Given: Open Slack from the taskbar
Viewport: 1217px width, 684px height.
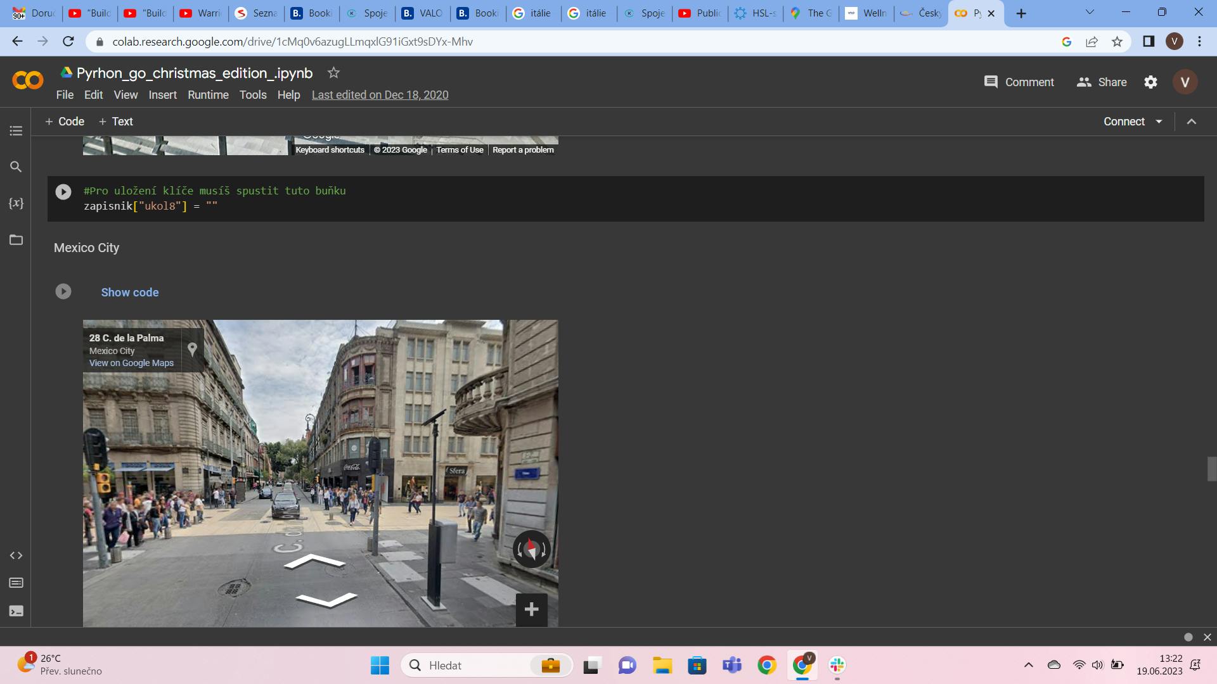Looking at the screenshot, I should (837, 665).
